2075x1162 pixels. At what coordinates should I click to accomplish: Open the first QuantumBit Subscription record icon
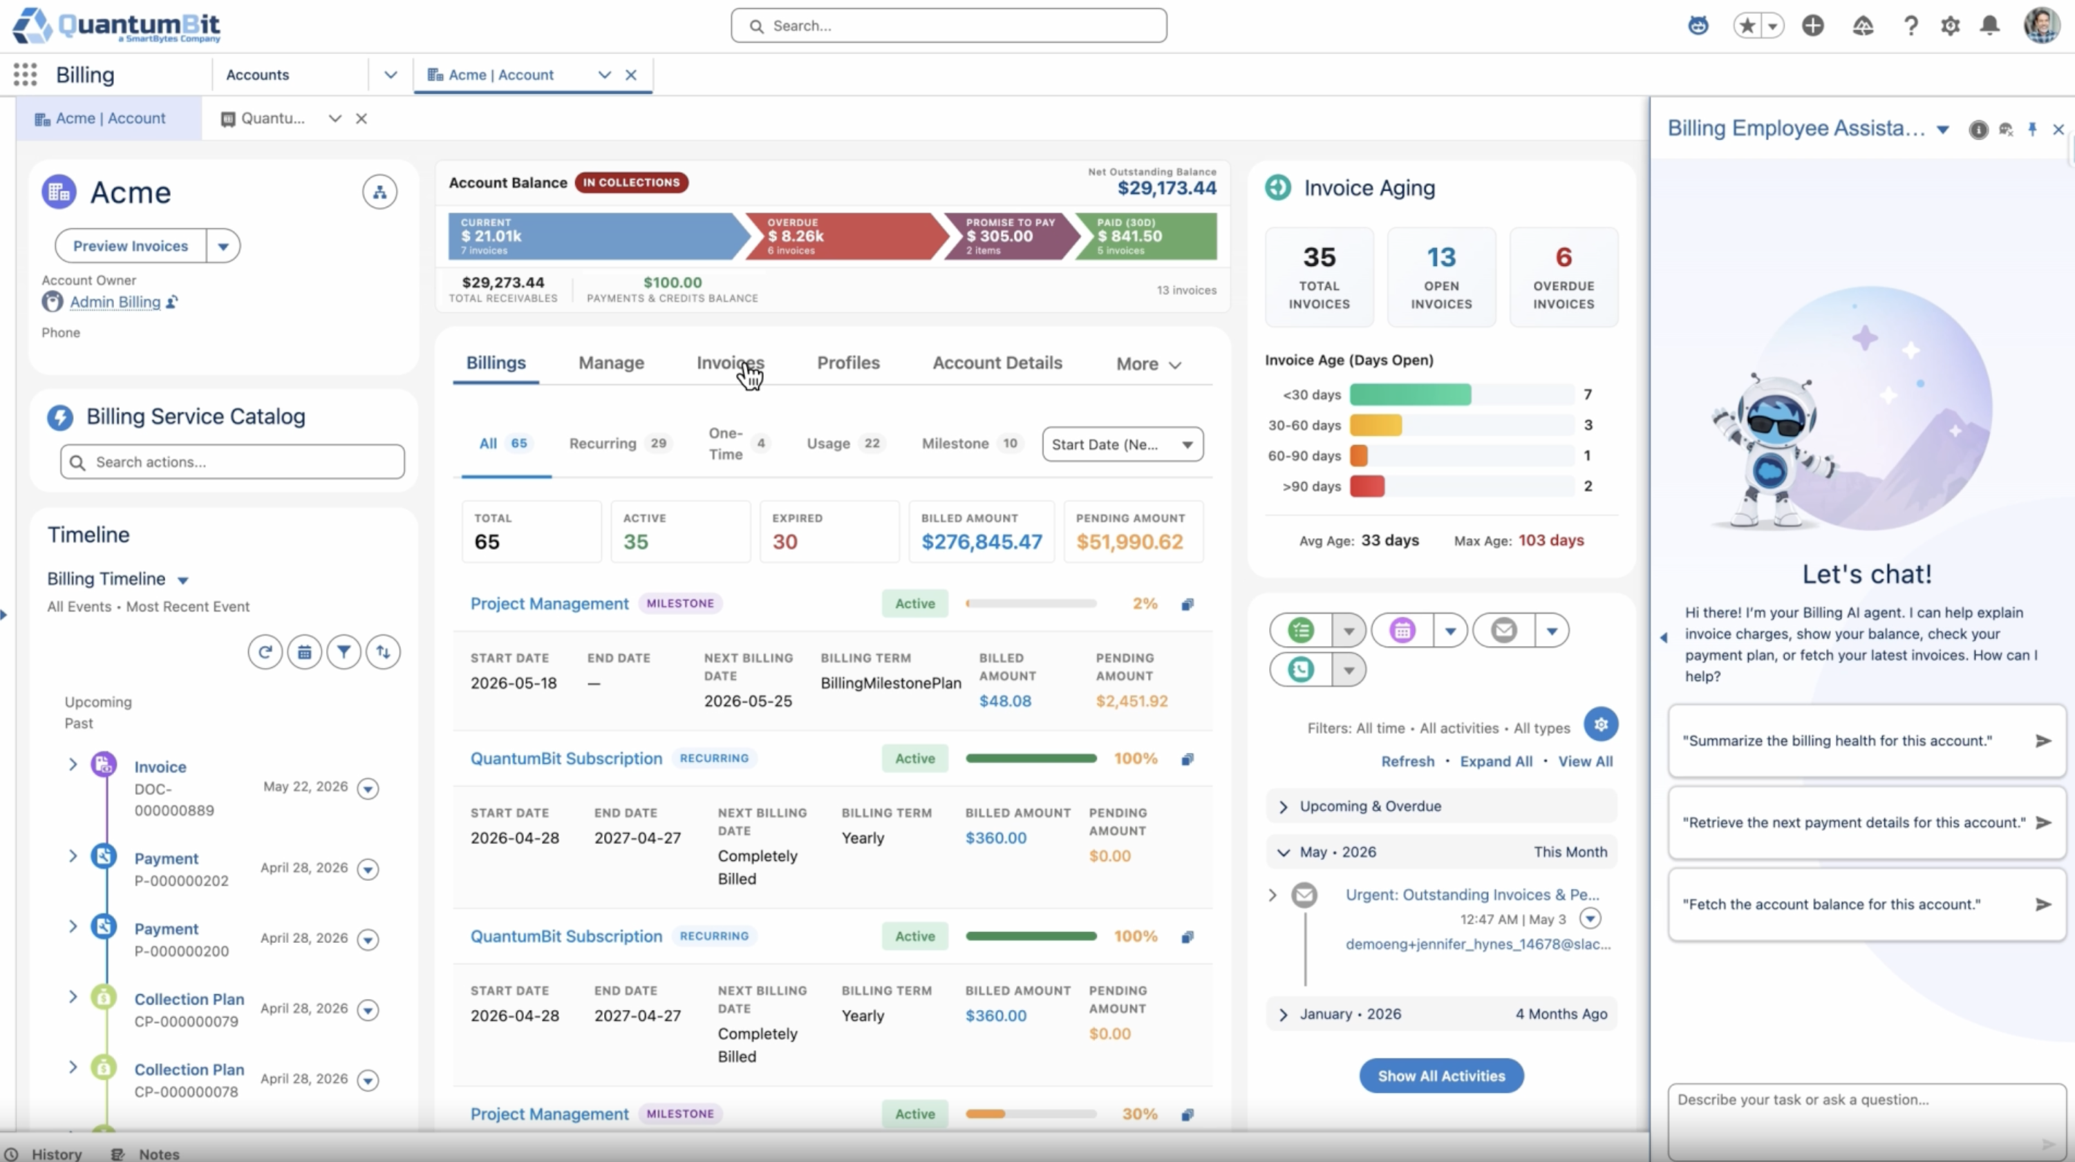tap(1187, 759)
